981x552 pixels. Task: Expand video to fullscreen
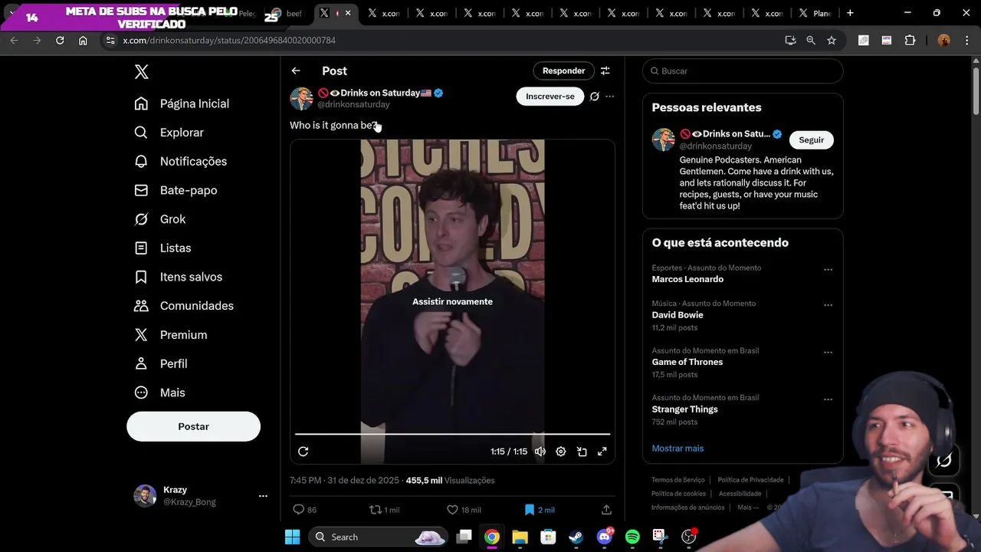point(602,452)
